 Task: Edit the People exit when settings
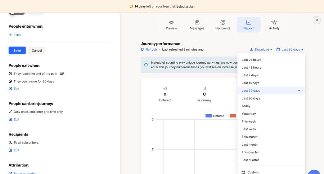(x=14, y=88)
